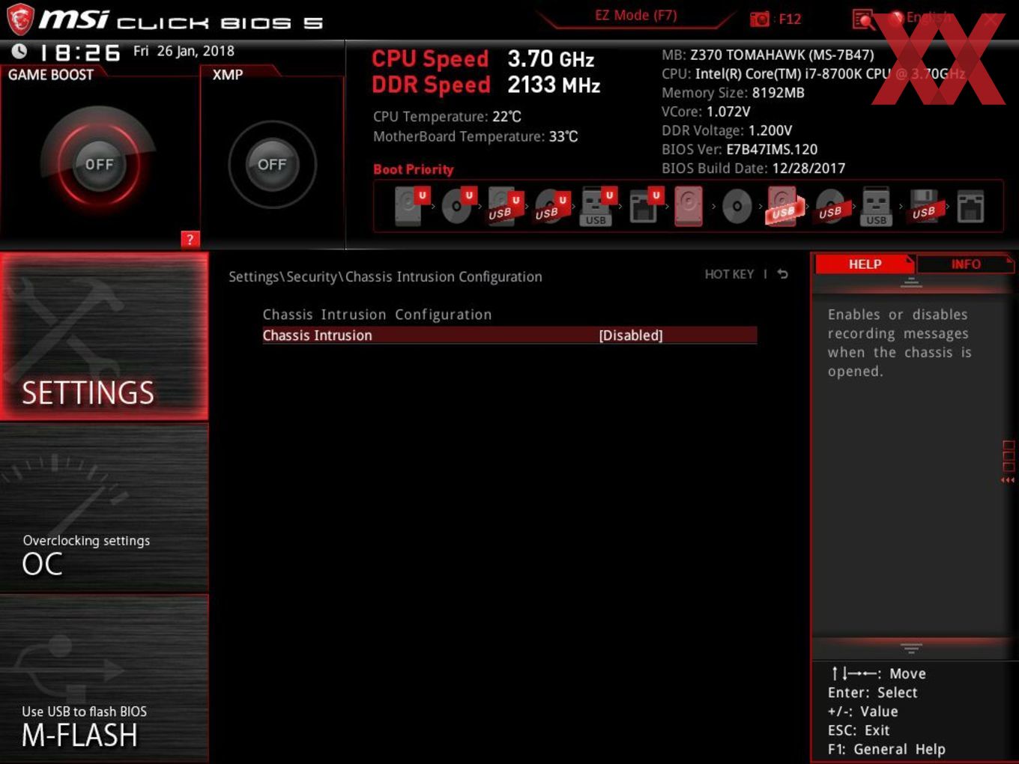Click the F12 screenshot camera icon
Viewport: 1019px width, 764px height.
click(x=760, y=19)
